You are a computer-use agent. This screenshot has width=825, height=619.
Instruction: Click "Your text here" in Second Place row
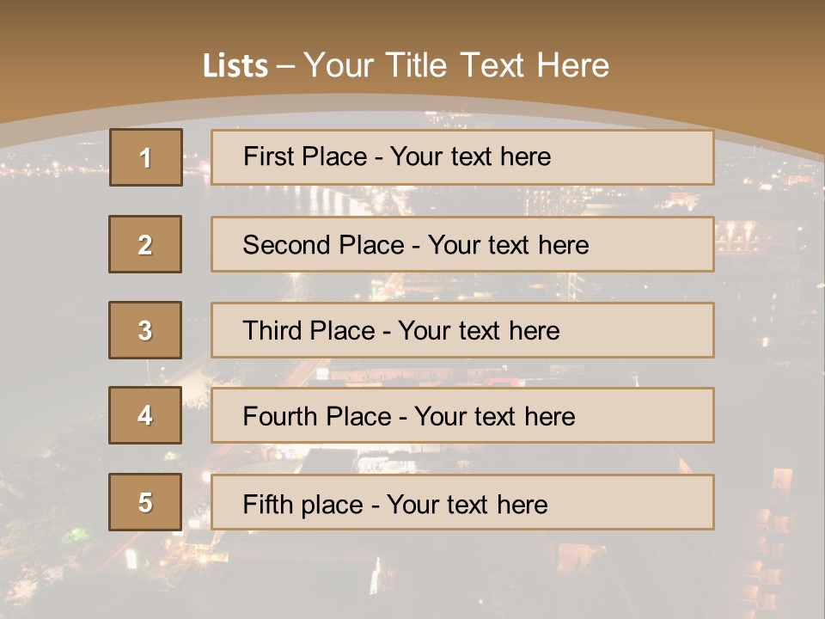508,245
